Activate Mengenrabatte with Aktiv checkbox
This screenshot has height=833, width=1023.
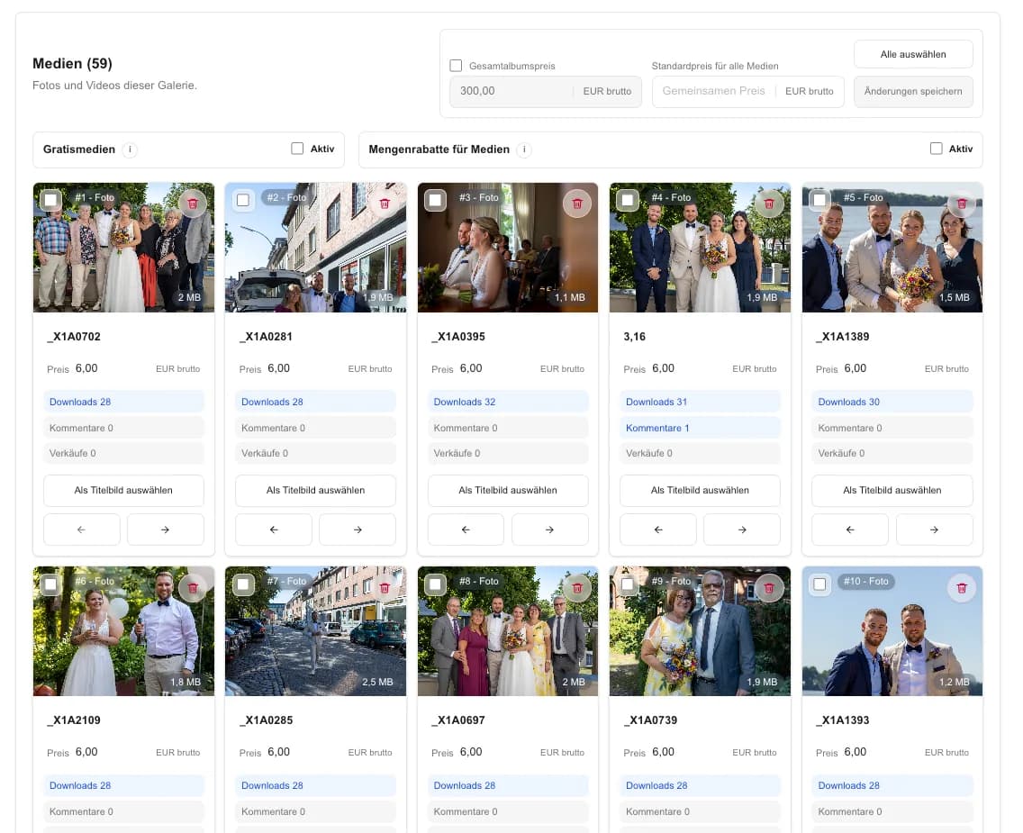click(937, 149)
